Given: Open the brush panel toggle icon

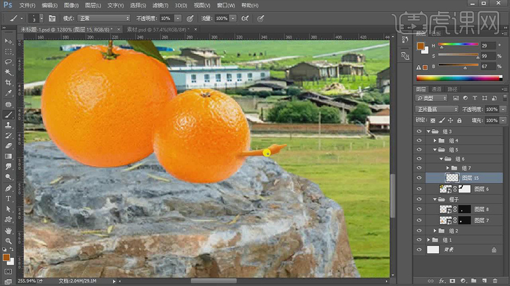Looking at the screenshot, I should [x=52, y=18].
